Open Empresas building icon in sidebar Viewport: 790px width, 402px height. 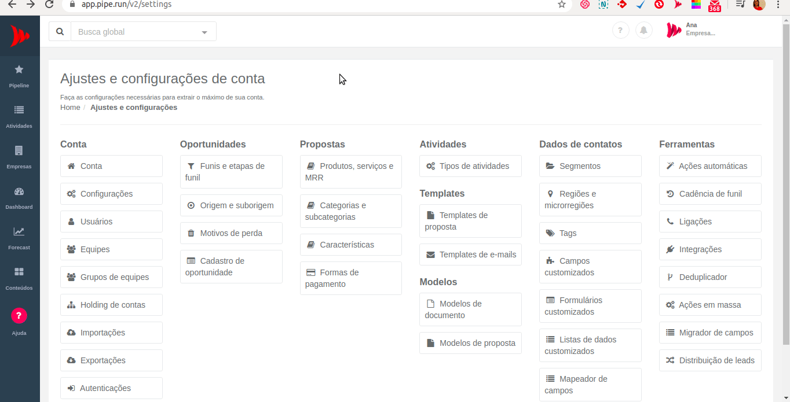pyautogui.click(x=19, y=150)
